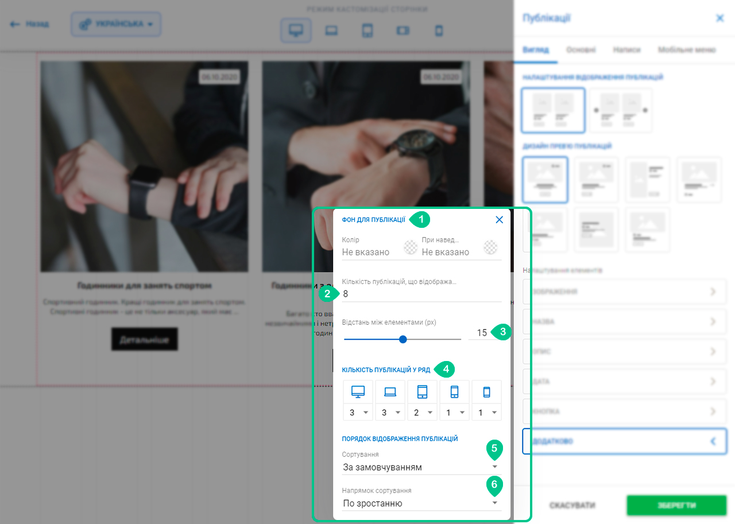Viewport: 735px width, 524px height.
Task: Open the portrait tablet per-row dropdown
Action: [x=454, y=412]
